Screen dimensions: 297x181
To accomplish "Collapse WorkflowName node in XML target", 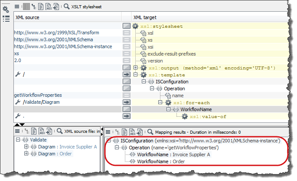I will click(x=168, y=109).
